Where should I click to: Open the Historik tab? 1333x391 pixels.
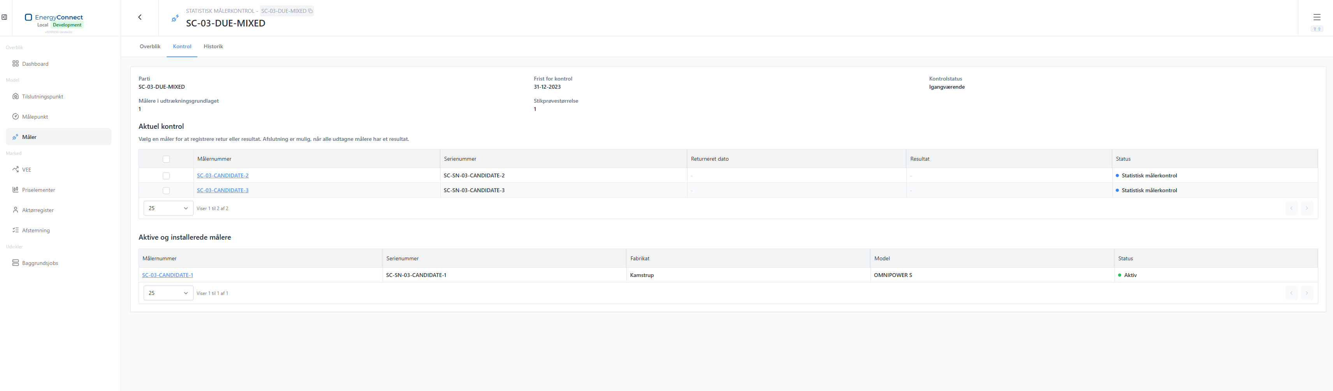(213, 47)
